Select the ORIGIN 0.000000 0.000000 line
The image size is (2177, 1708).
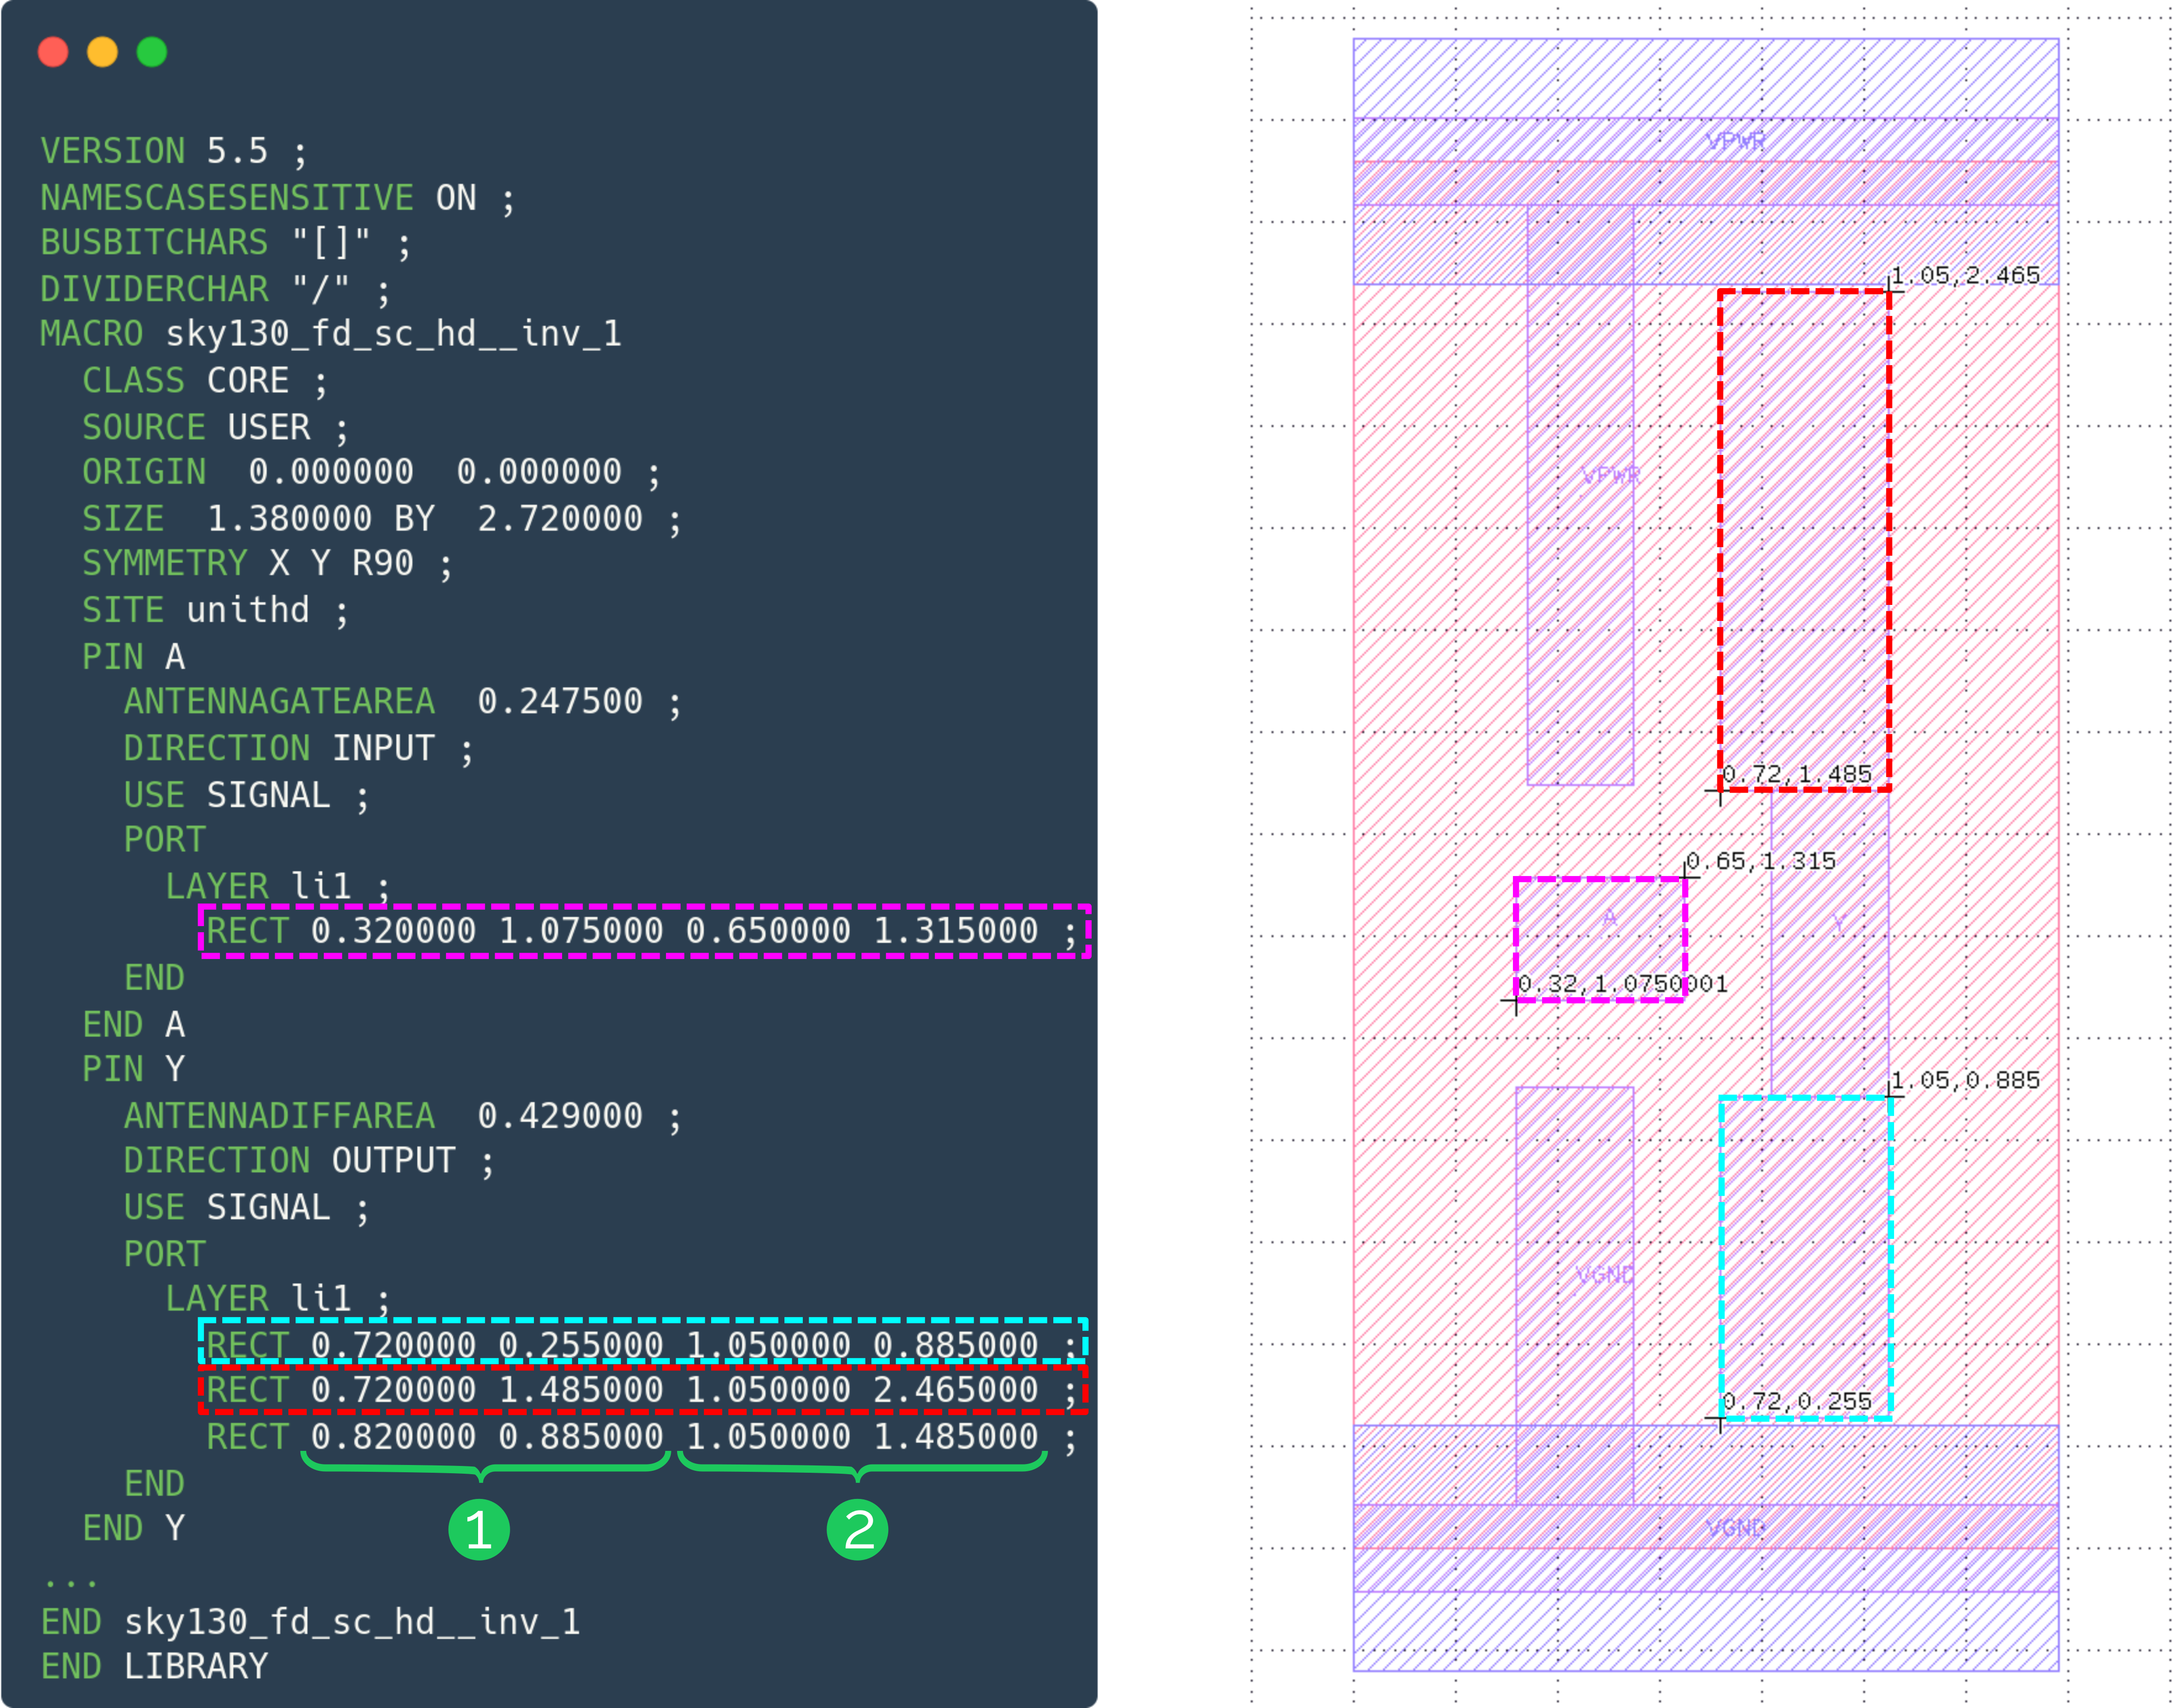(x=371, y=472)
